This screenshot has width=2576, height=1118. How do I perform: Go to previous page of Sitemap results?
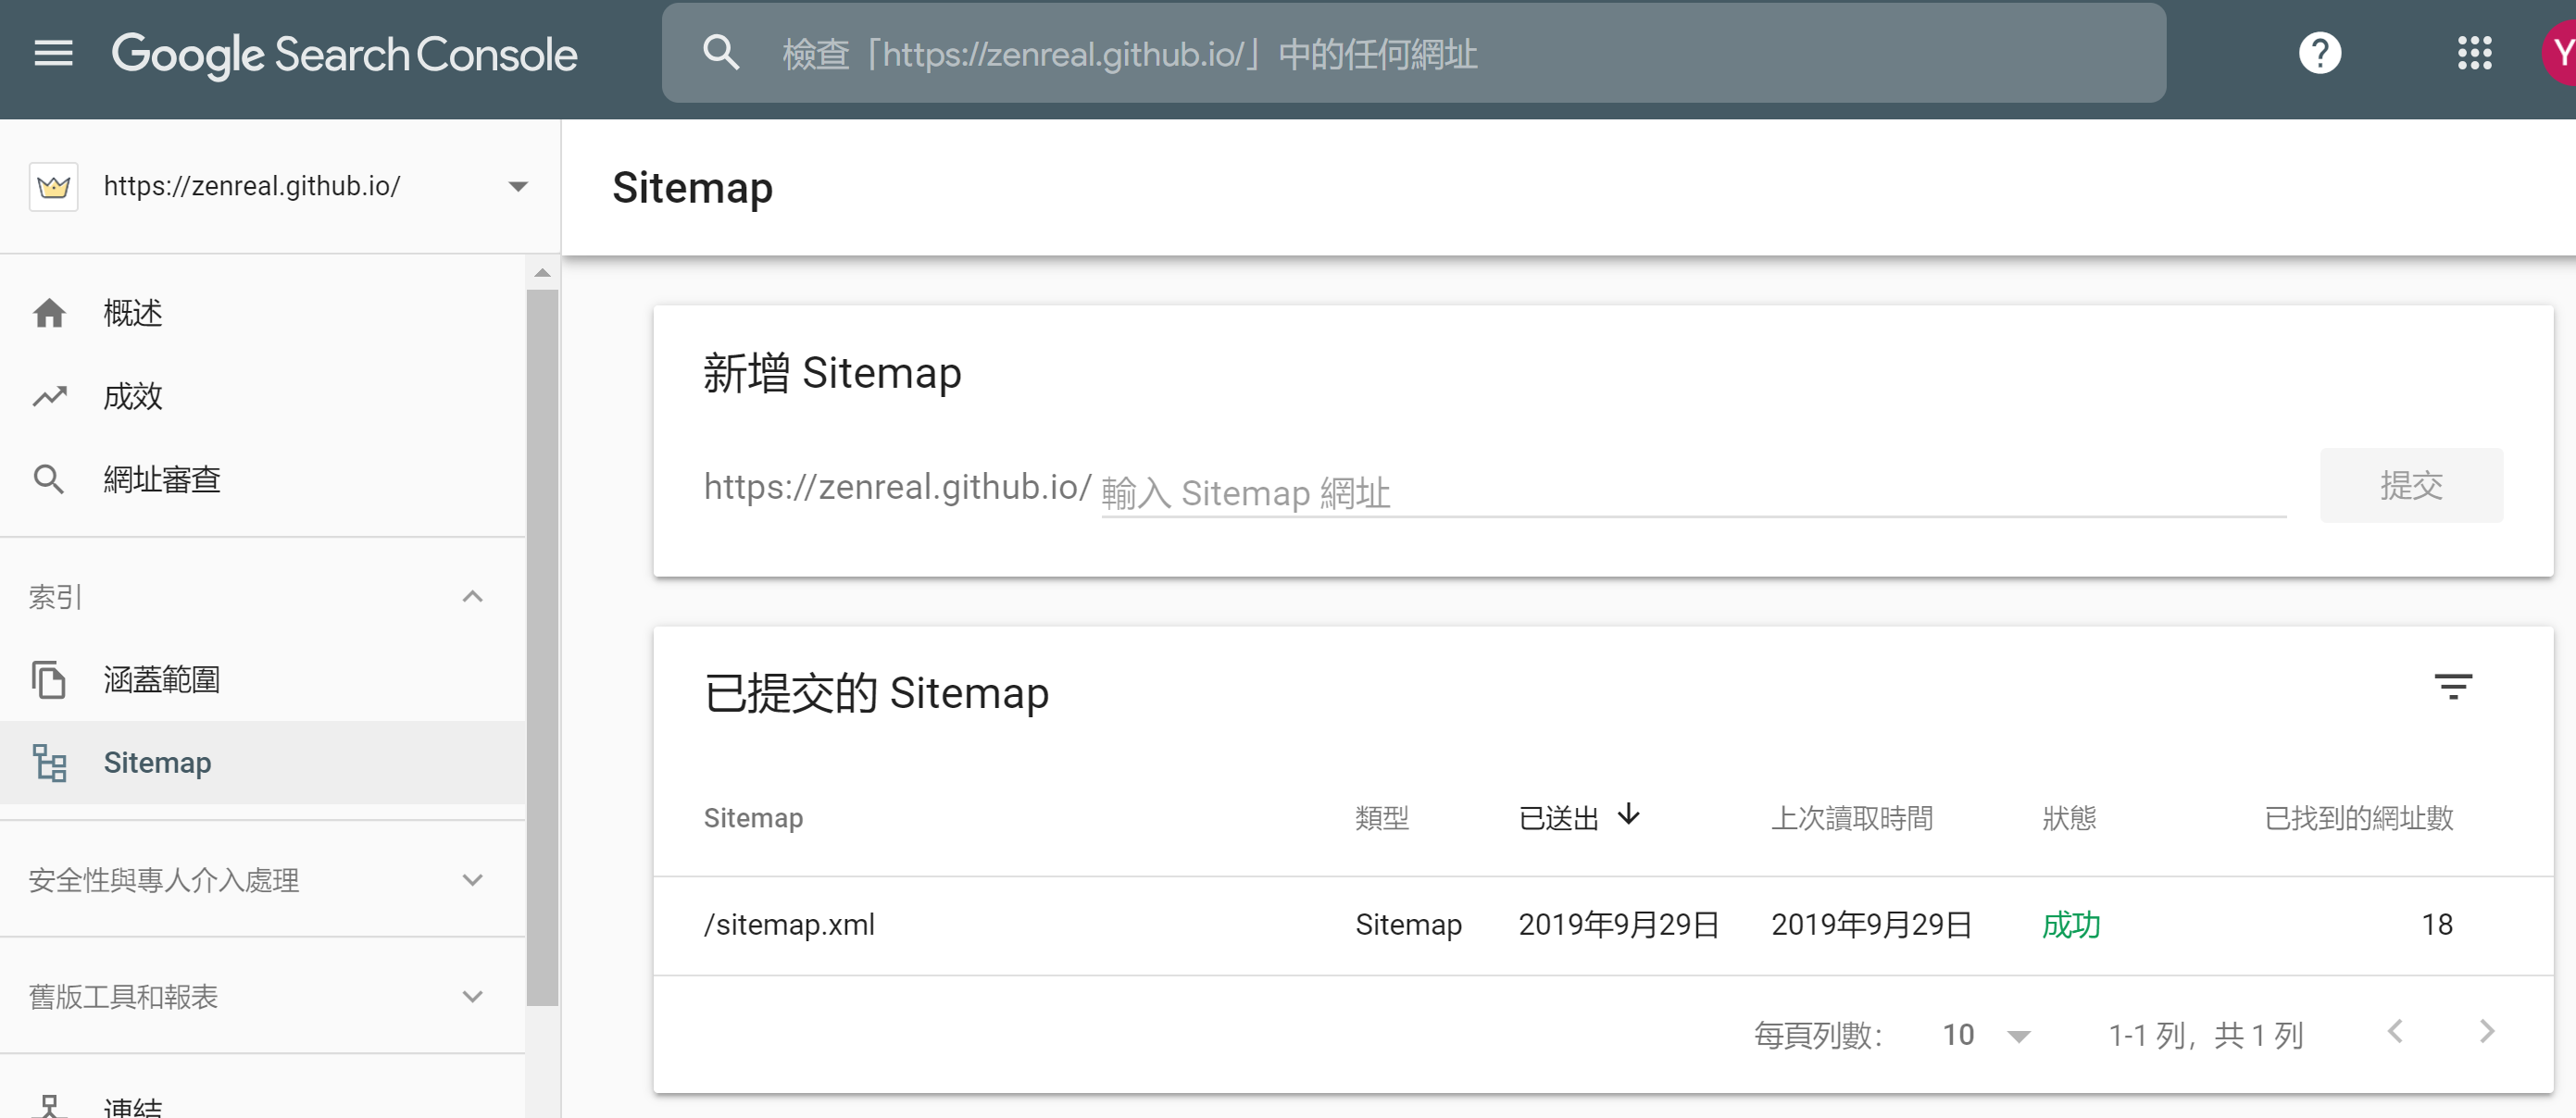2395,1031
